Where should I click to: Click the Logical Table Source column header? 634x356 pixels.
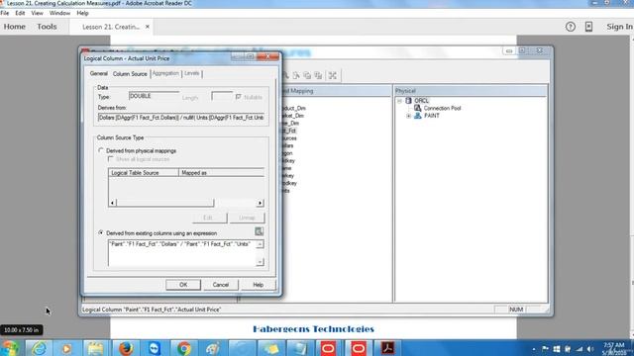[x=144, y=173]
